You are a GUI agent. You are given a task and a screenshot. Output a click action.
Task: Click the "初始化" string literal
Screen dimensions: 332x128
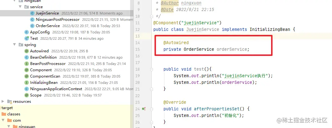coord(230,115)
